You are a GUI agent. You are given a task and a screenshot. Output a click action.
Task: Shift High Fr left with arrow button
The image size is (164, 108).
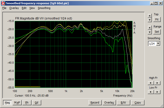click(150, 83)
